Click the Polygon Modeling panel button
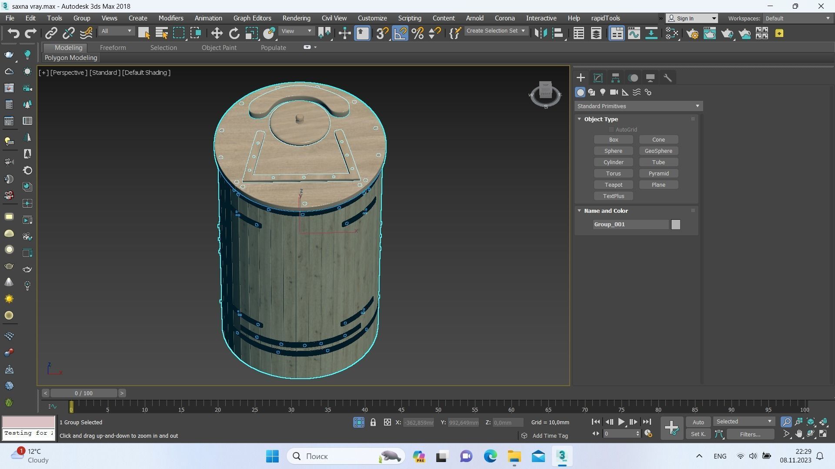 pos(71,58)
